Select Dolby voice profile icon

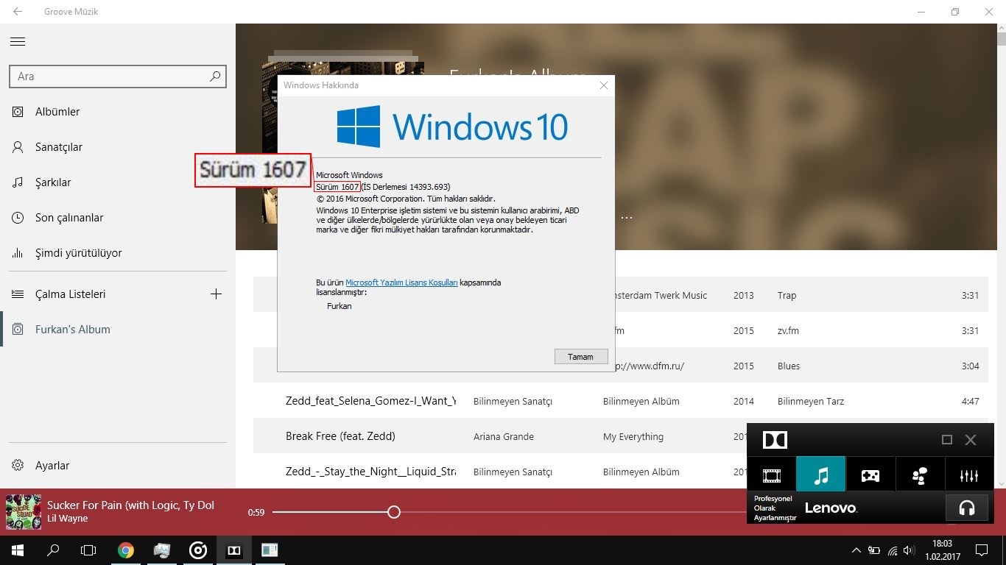coord(920,476)
